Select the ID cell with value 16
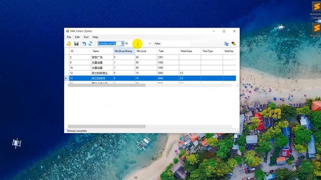Screen dimensions: 321x180 pyautogui.click(x=80, y=68)
